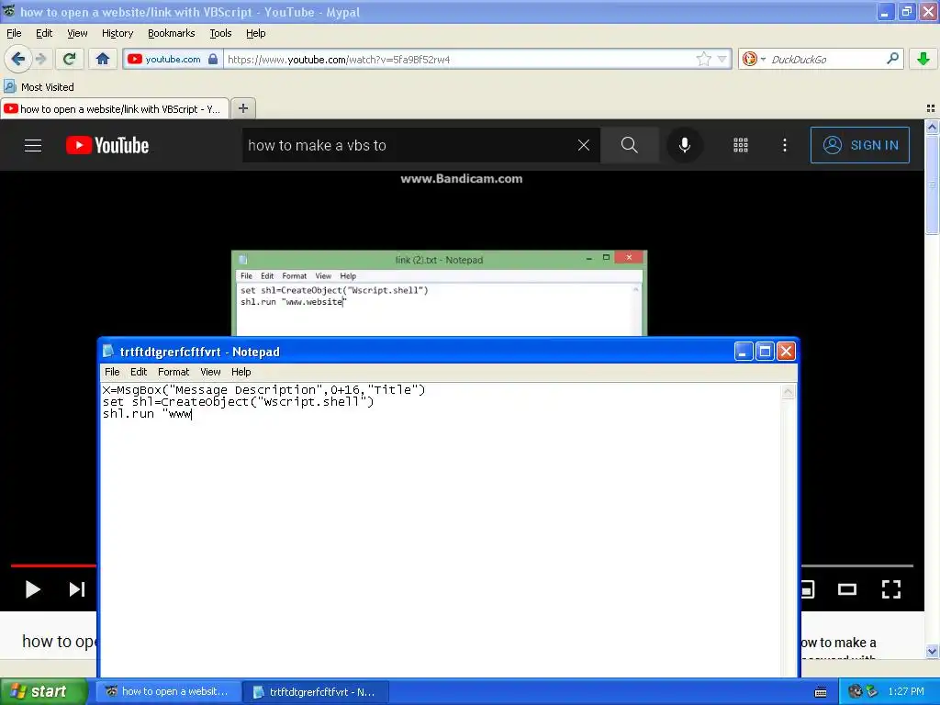Open the browser Edit menu
940x705 pixels.
click(x=44, y=33)
